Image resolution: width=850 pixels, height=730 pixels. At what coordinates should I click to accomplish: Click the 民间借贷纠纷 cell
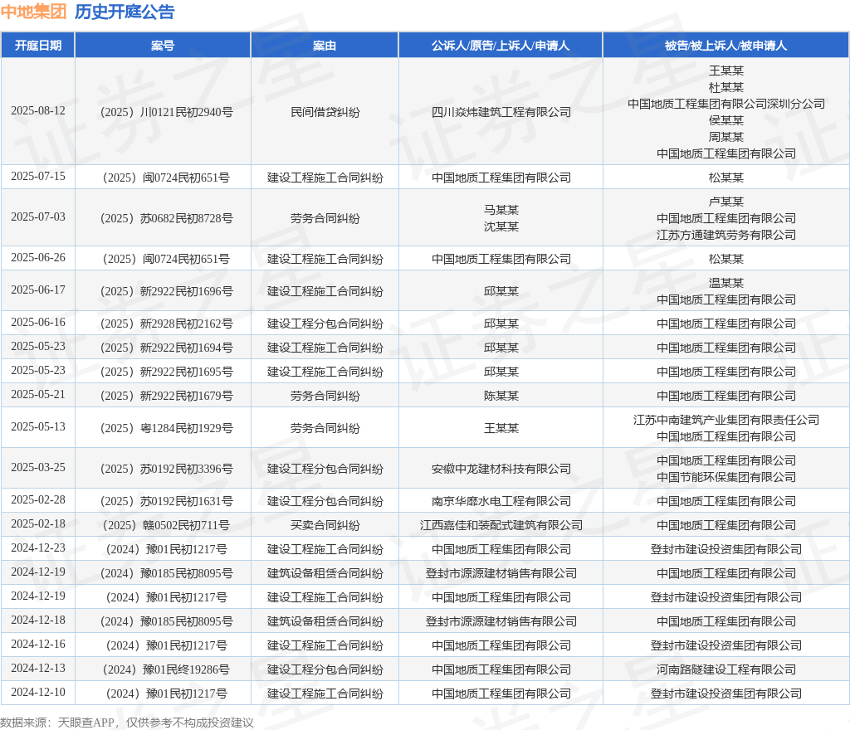coord(325,112)
